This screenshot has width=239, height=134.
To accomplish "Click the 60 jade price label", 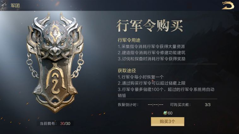I will 170,113.
